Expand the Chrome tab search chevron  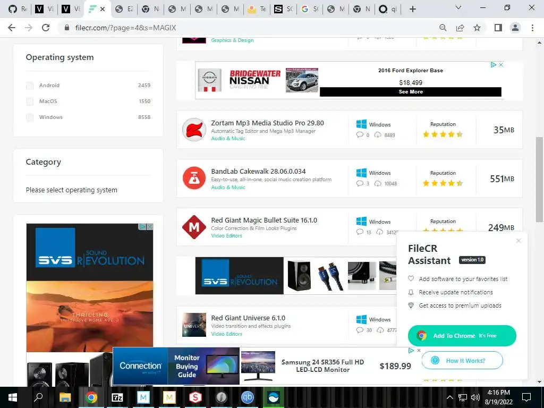tap(458, 7)
